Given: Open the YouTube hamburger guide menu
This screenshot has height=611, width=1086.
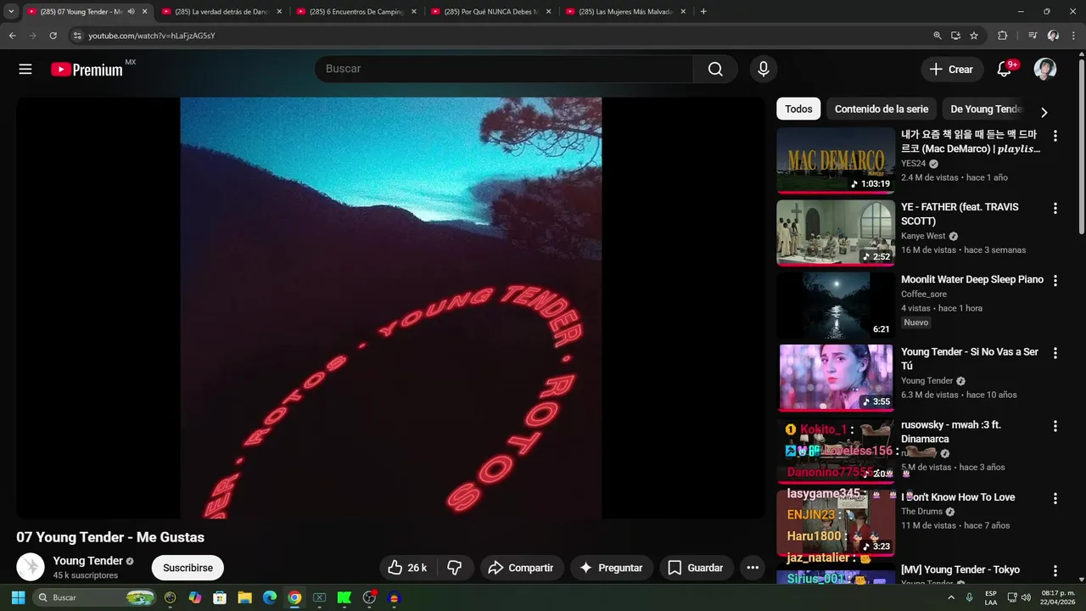Looking at the screenshot, I should (25, 70).
